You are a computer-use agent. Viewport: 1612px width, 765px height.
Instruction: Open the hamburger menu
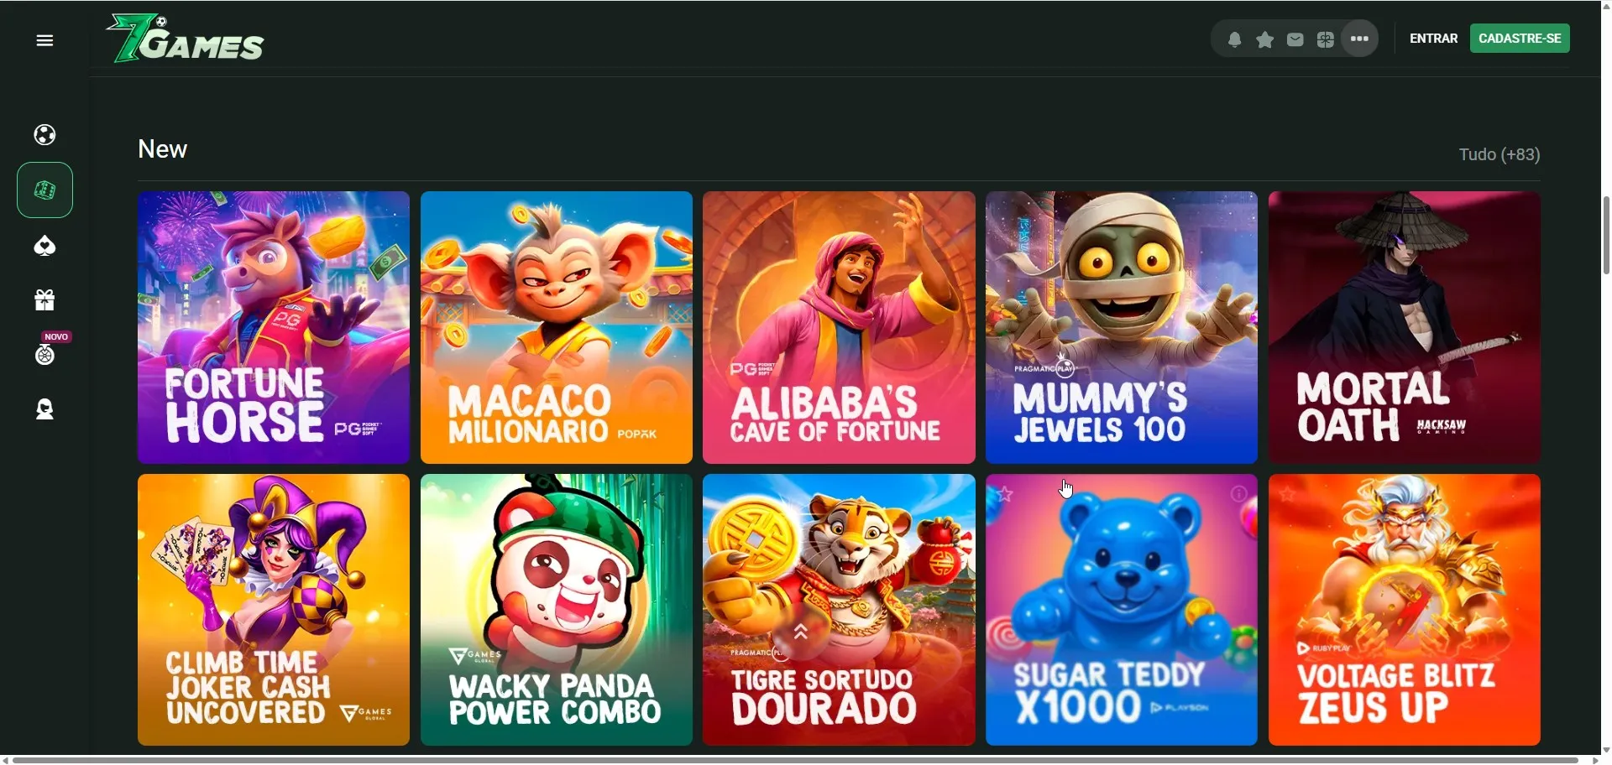click(44, 40)
